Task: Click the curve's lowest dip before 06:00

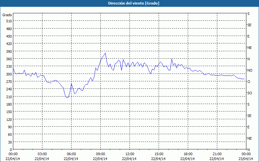Action: (67, 98)
